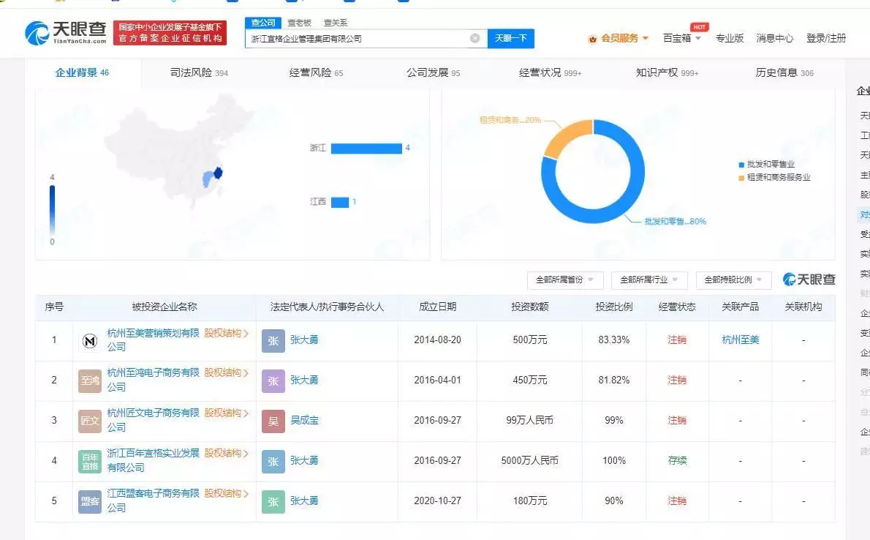
Task: Open the 盟客 company logo tile
Action: (x=90, y=501)
